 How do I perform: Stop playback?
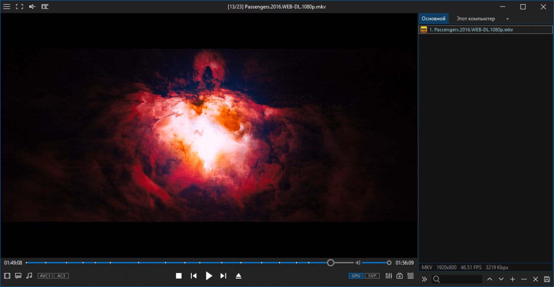pyautogui.click(x=179, y=276)
